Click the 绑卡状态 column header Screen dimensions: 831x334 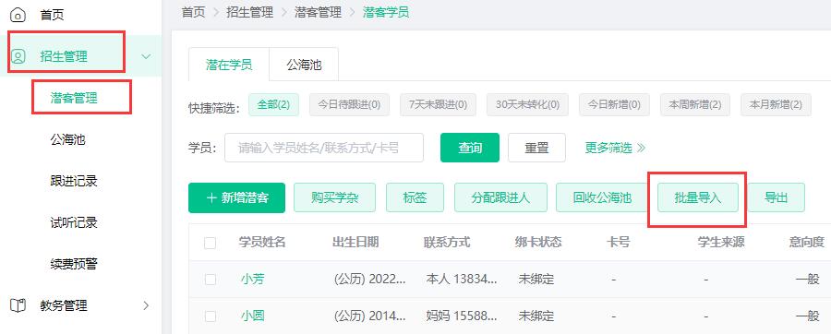pos(538,243)
